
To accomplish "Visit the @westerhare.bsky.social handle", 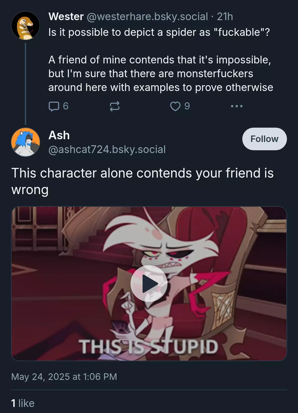I will 147,17.
